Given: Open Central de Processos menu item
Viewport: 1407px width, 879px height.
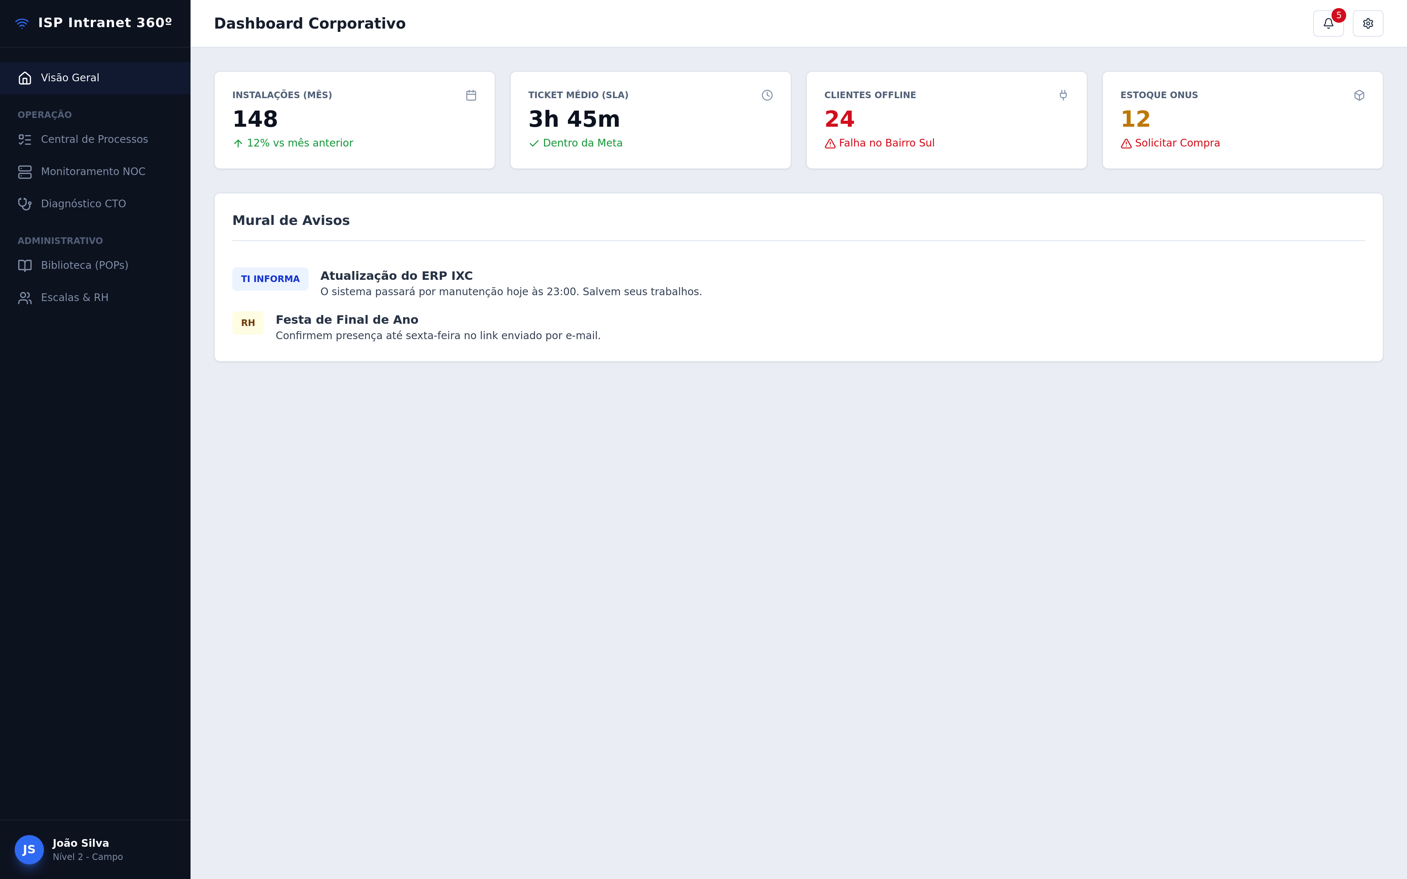Looking at the screenshot, I should [94, 140].
